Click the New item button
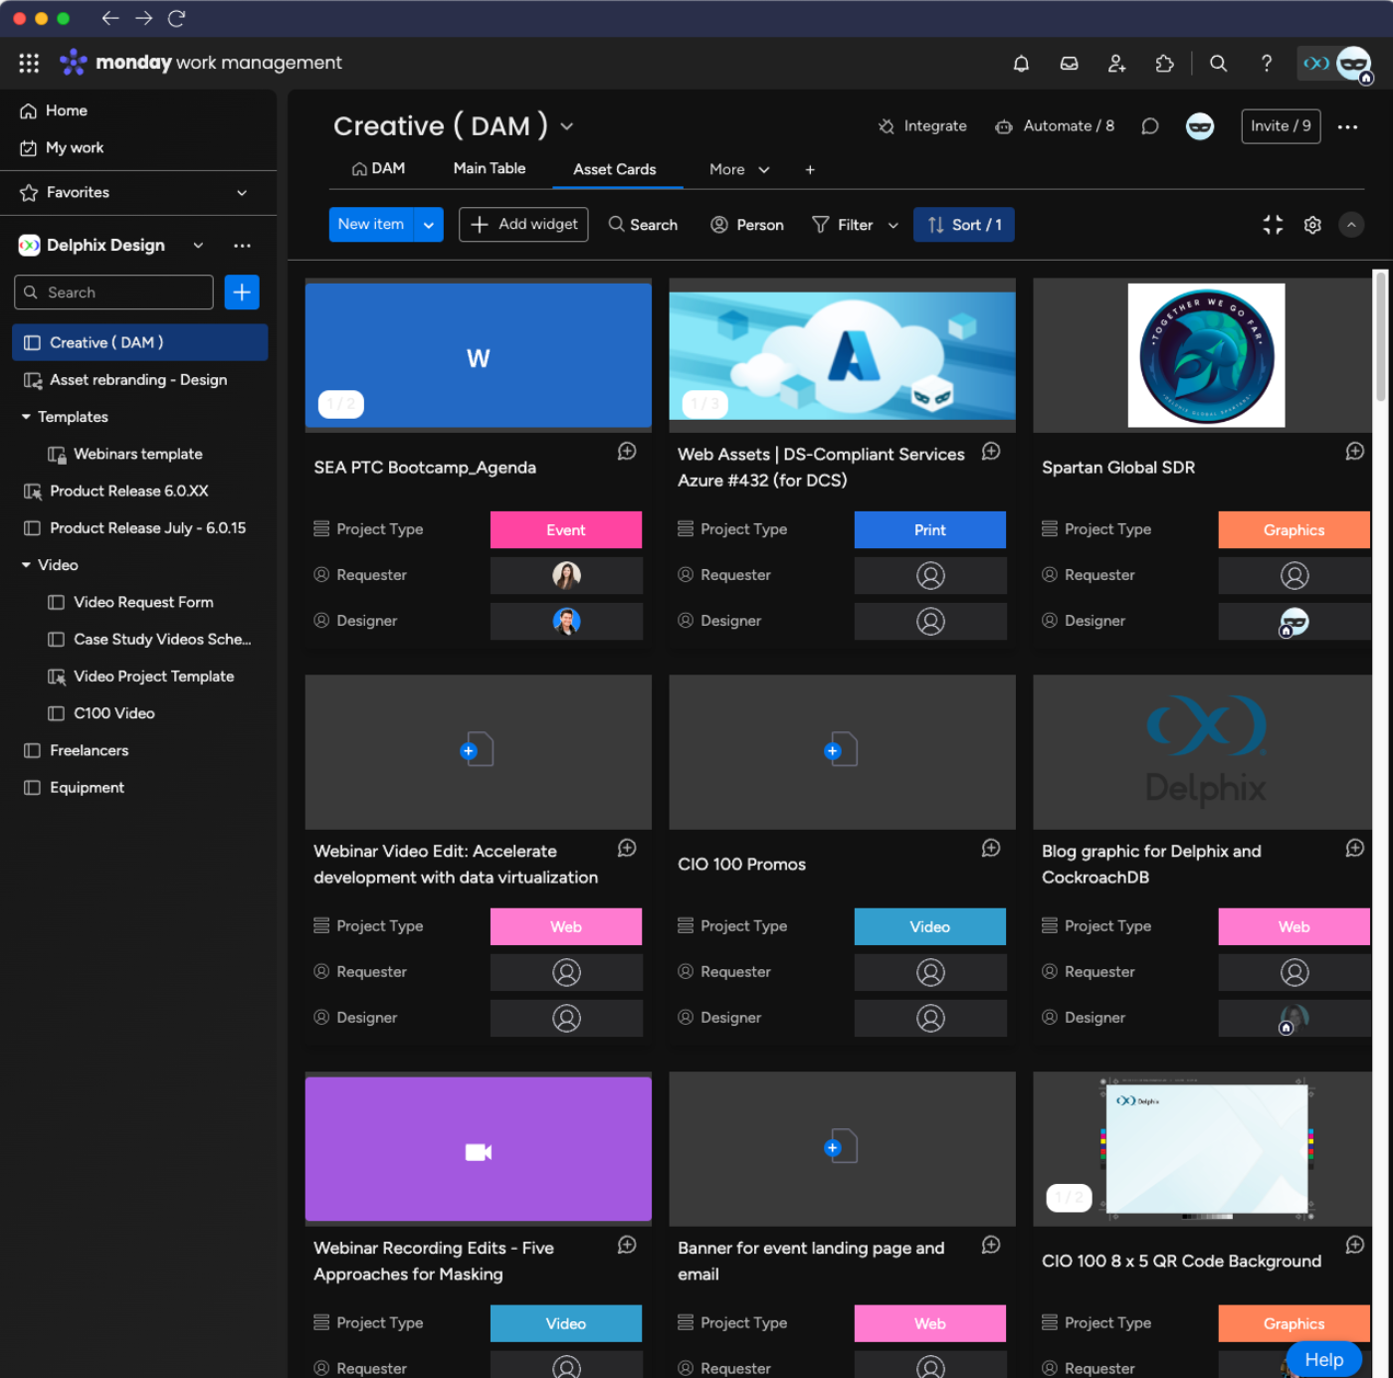The height and width of the screenshot is (1378, 1393). 371,225
